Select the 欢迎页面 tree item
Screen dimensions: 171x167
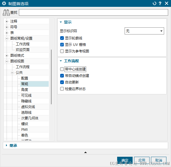pos(23,50)
